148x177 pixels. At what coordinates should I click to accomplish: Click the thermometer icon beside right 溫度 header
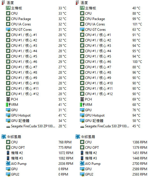point(77,3)
